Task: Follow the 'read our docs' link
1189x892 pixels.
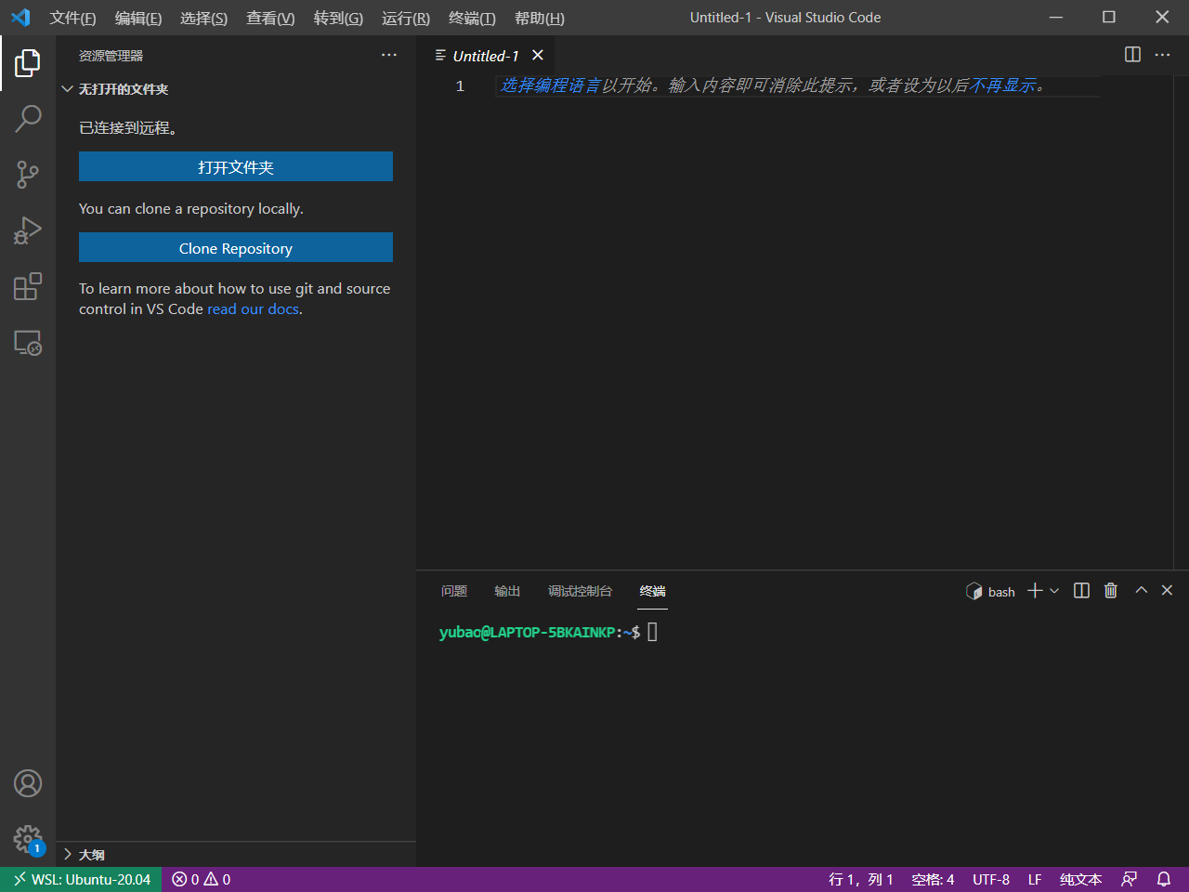Action: 253,309
